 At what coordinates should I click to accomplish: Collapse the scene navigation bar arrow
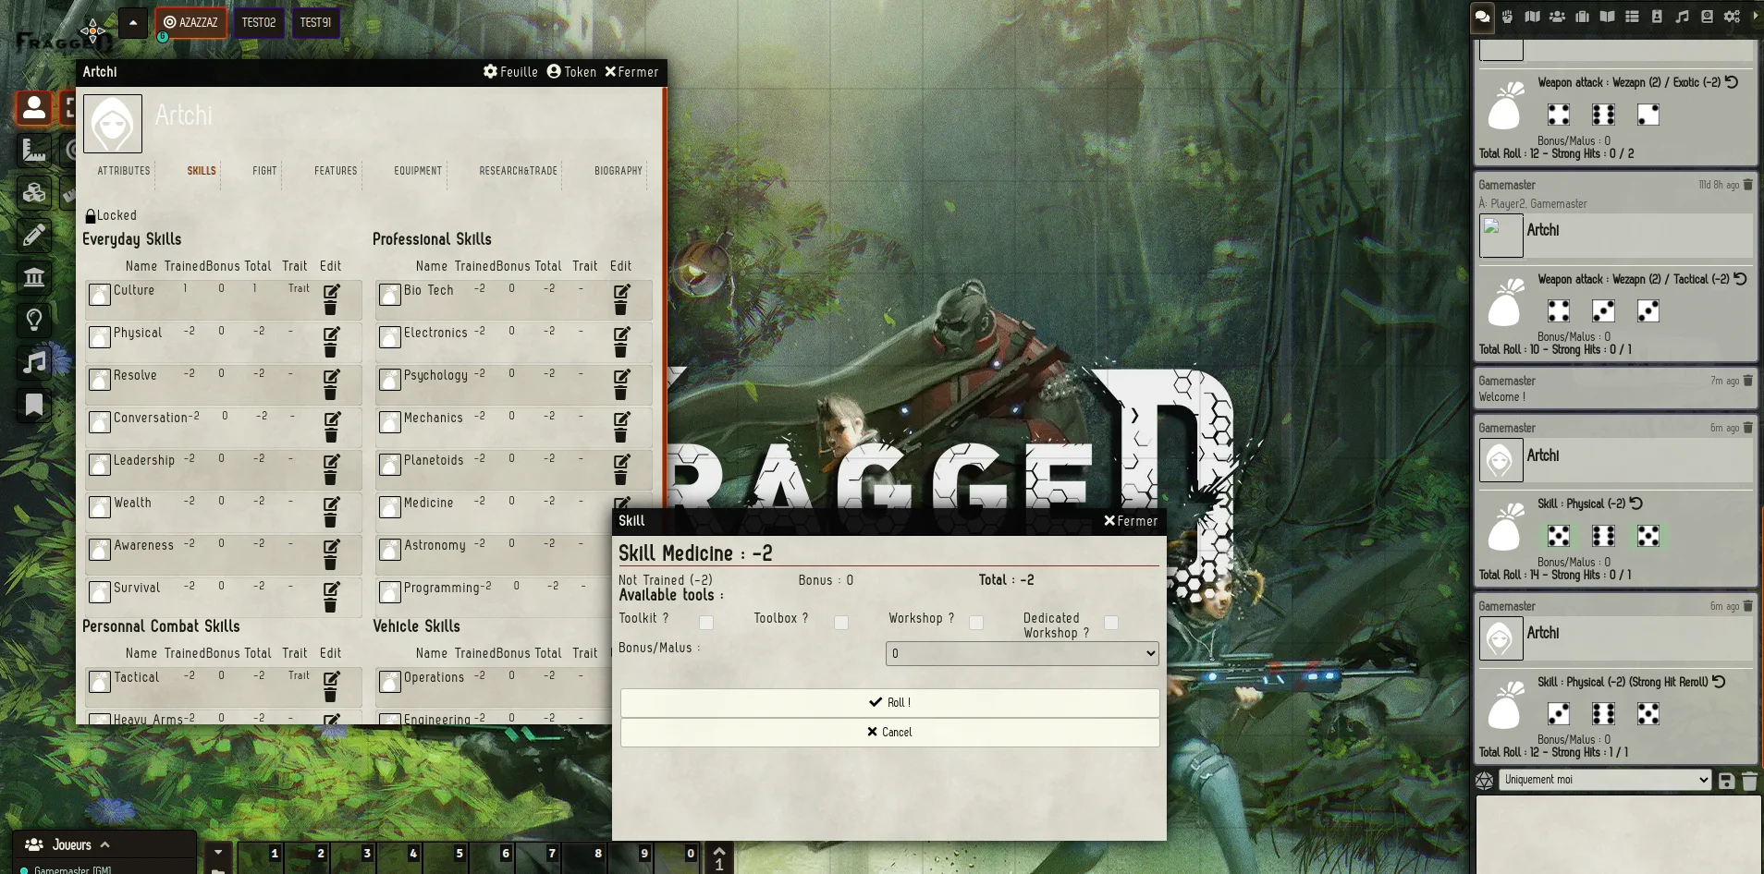[x=133, y=22]
